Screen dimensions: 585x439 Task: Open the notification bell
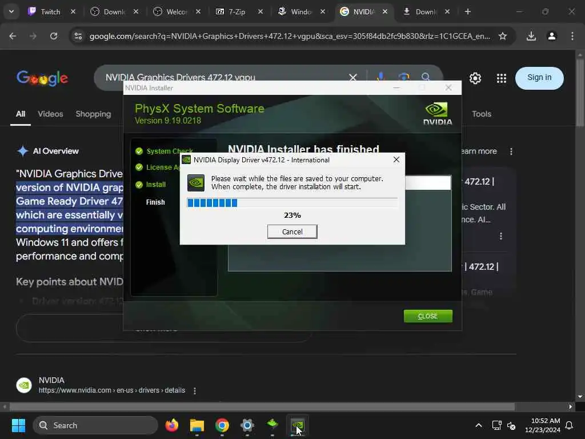pos(569,425)
